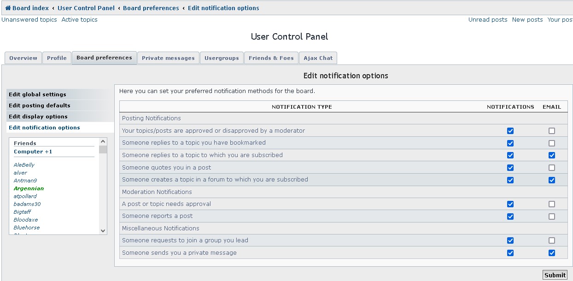
Task: Open Edit display options in sidebar
Action: click(x=60, y=117)
